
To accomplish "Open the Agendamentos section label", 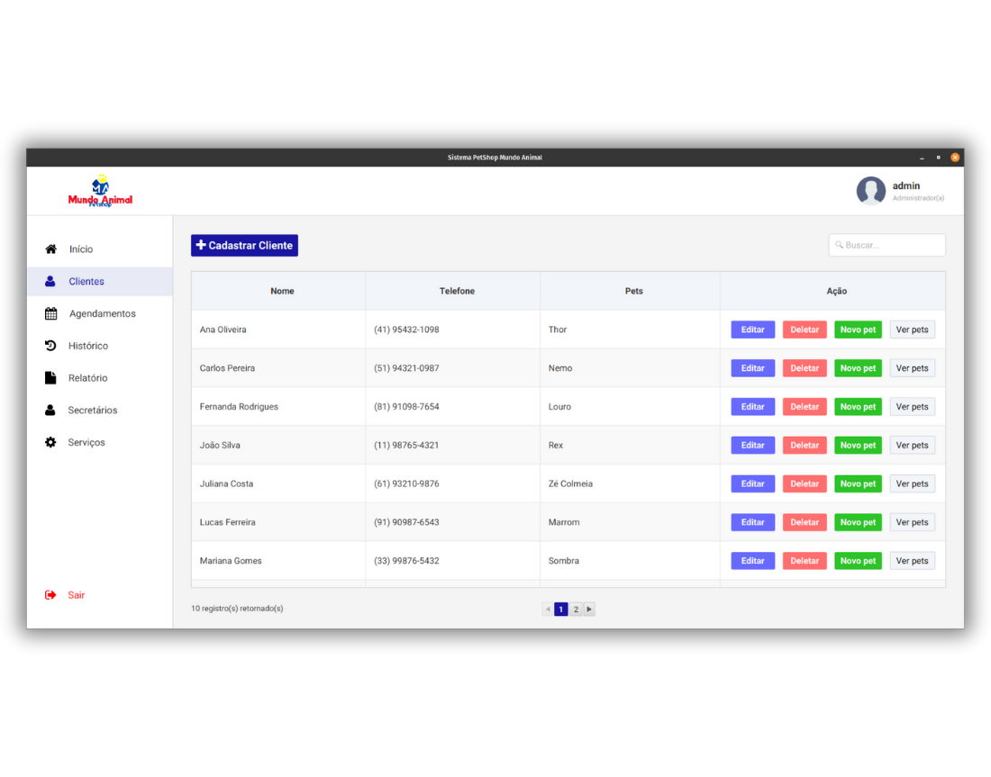I will click(x=103, y=314).
